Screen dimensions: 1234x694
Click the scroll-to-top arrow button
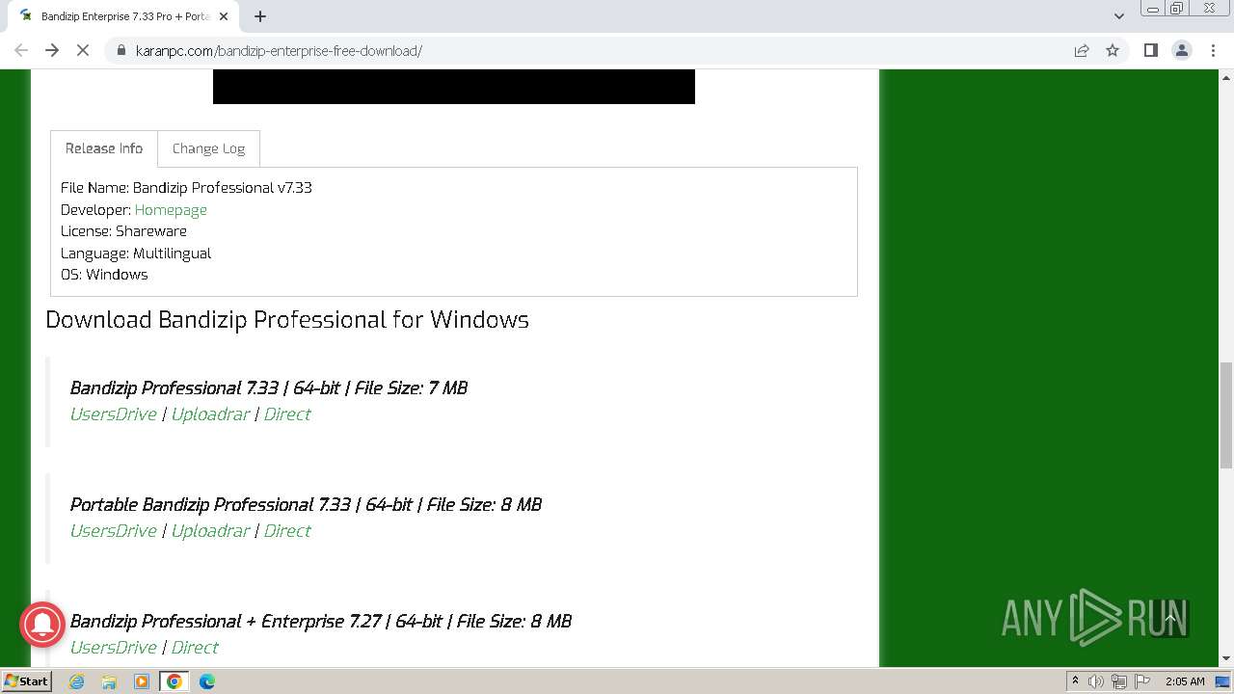[1170, 618]
